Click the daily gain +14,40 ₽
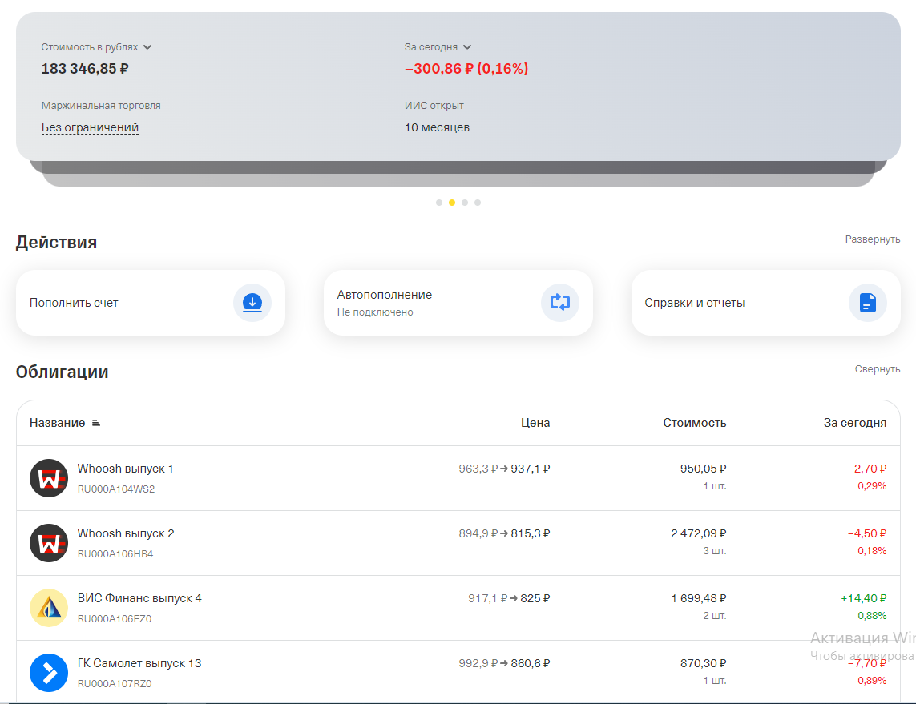Viewport: 916px width, 704px height. [863, 598]
